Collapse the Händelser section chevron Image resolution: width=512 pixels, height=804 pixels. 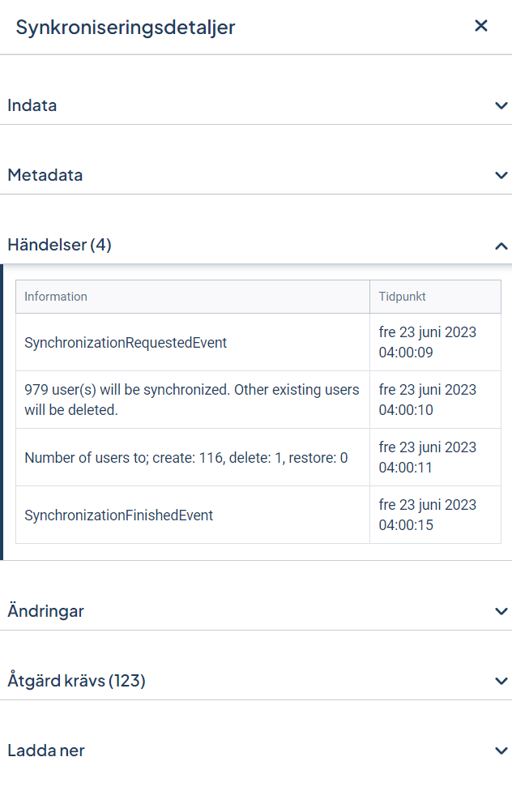501,246
